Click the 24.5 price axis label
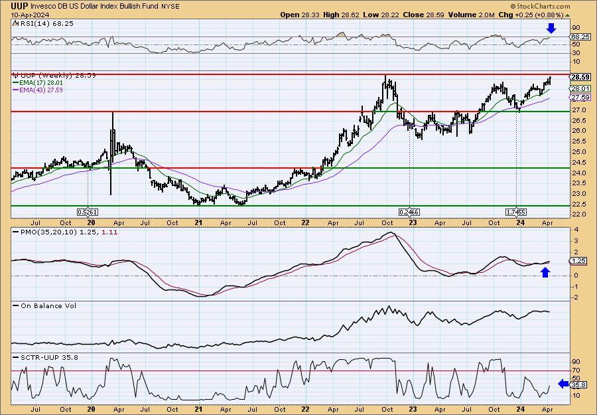This screenshot has width=597, height=415. click(578, 162)
